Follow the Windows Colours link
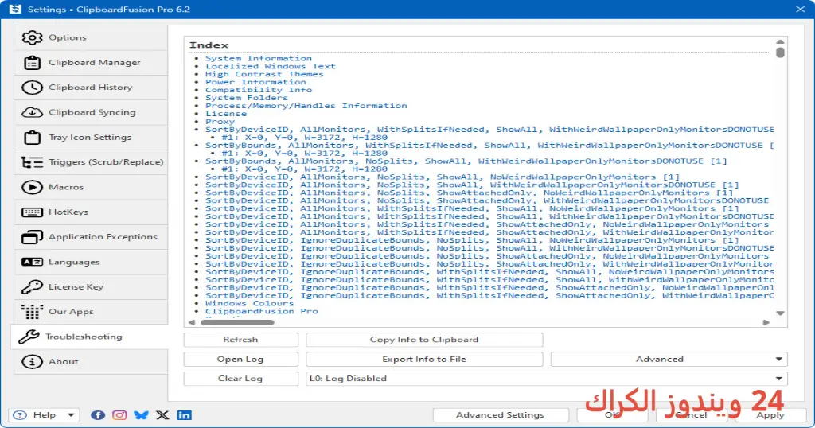 [x=249, y=303]
